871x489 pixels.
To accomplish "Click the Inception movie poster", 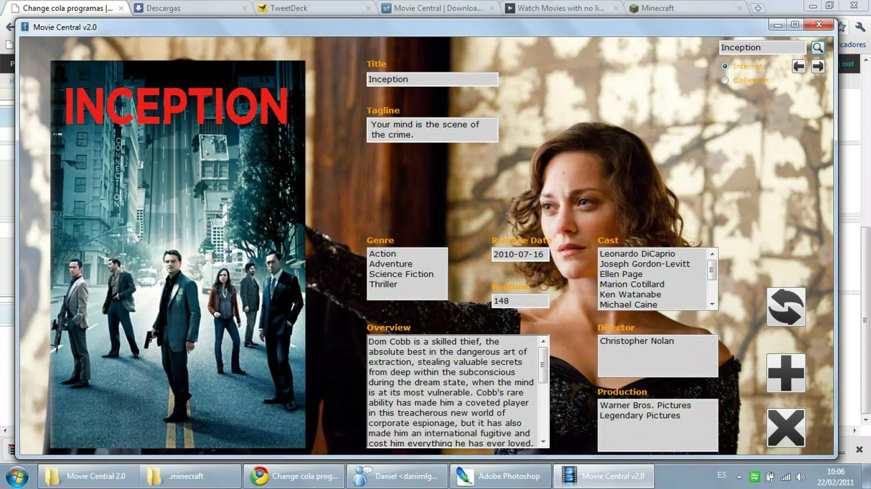I will [178, 254].
